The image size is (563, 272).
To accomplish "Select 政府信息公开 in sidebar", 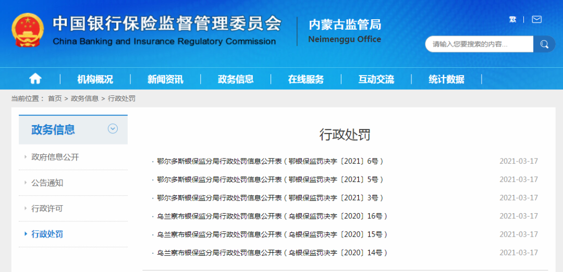I will tap(55, 157).
